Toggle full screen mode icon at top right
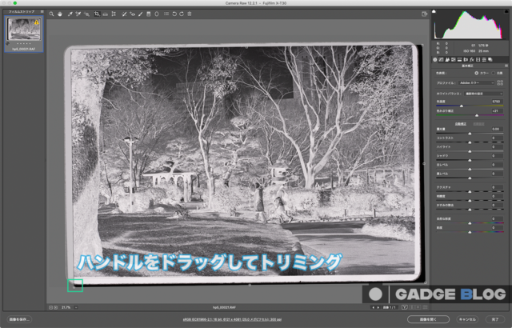This screenshot has height=328, width=512. 425,14
